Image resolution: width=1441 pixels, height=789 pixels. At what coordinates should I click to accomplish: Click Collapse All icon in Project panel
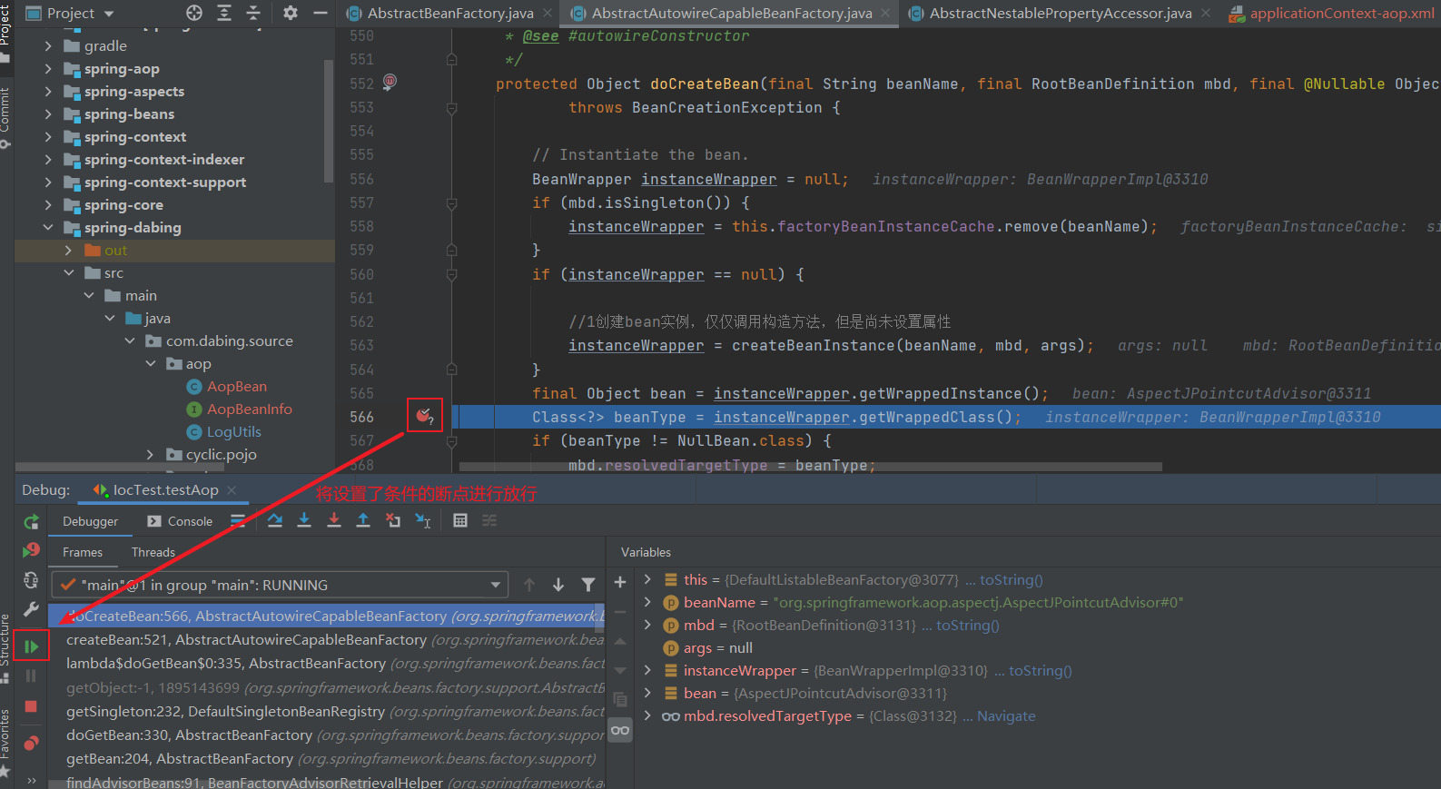(x=253, y=13)
